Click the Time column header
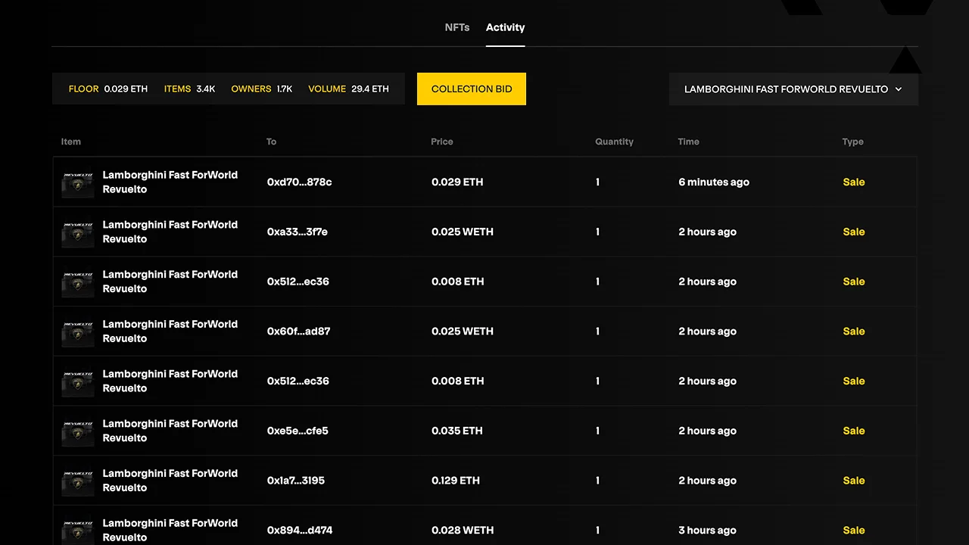This screenshot has height=545, width=969. pos(689,142)
